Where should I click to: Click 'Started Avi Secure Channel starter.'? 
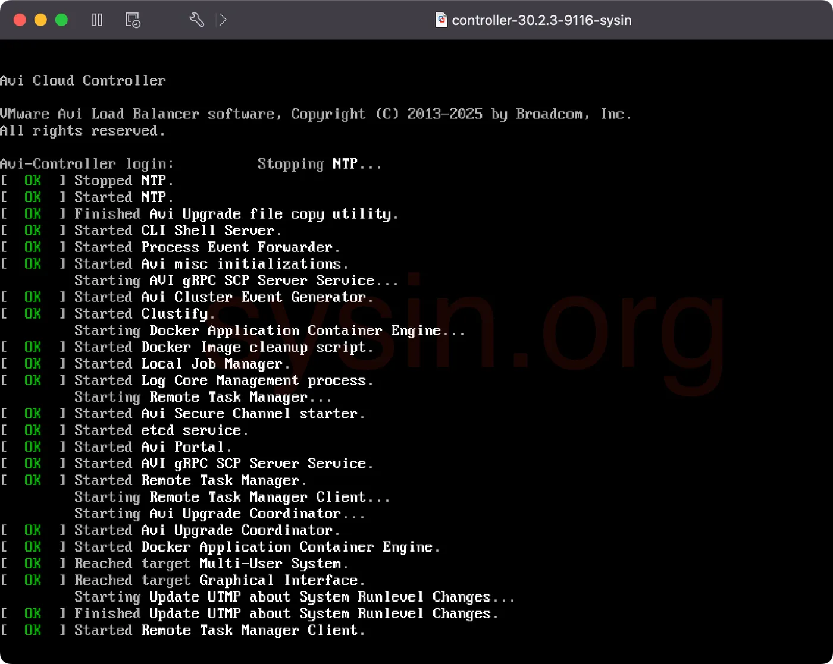[x=220, y=414]
